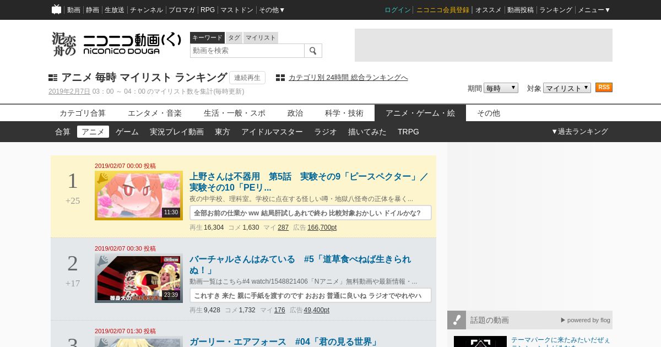The image size is (661, 347).
Task: Open 動画投稿 in top bar
Action: coord(521,10)
